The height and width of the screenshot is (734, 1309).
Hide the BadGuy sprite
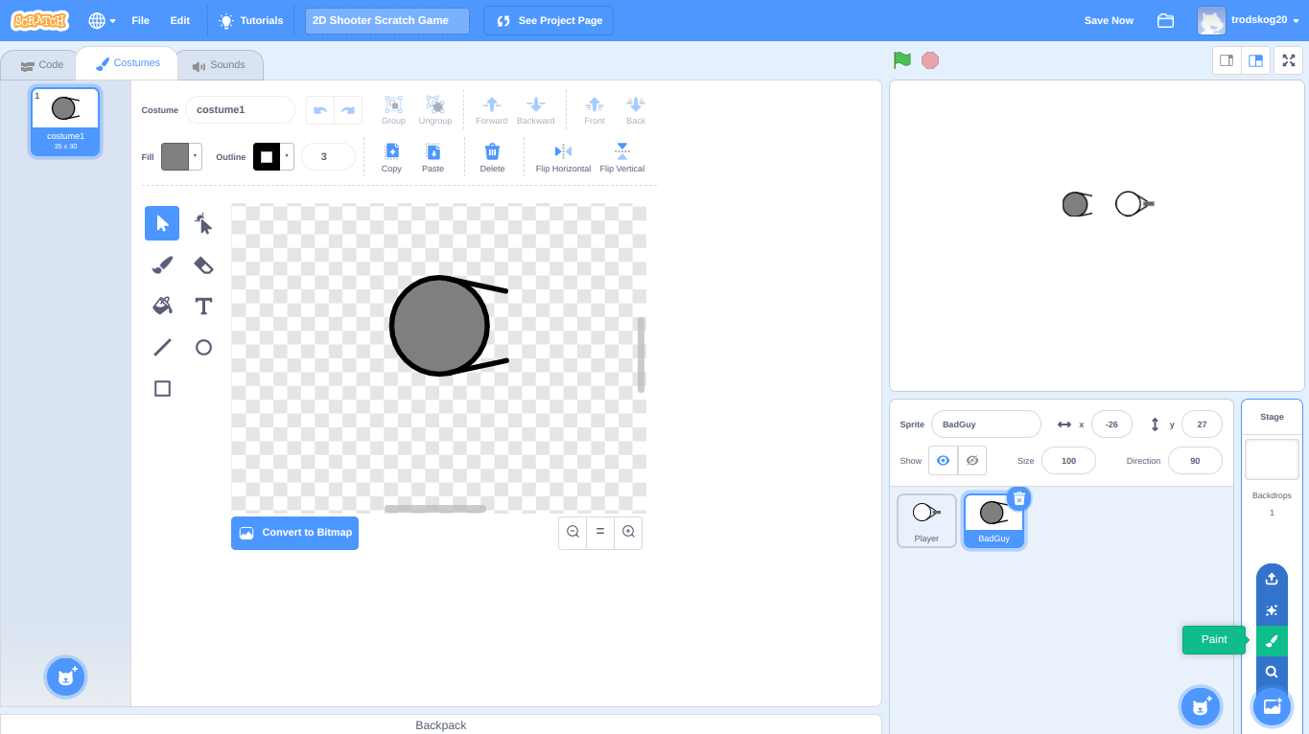[971, 460]
